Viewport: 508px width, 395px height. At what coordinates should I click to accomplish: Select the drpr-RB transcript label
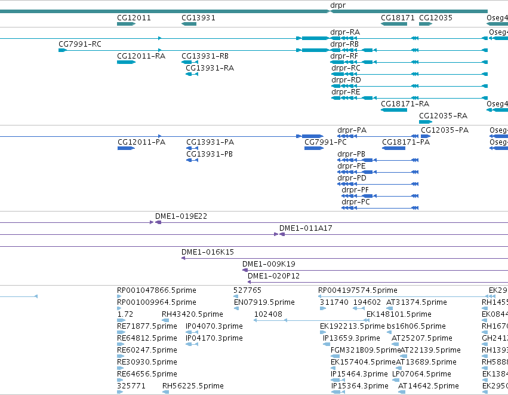tap(344, 44)
